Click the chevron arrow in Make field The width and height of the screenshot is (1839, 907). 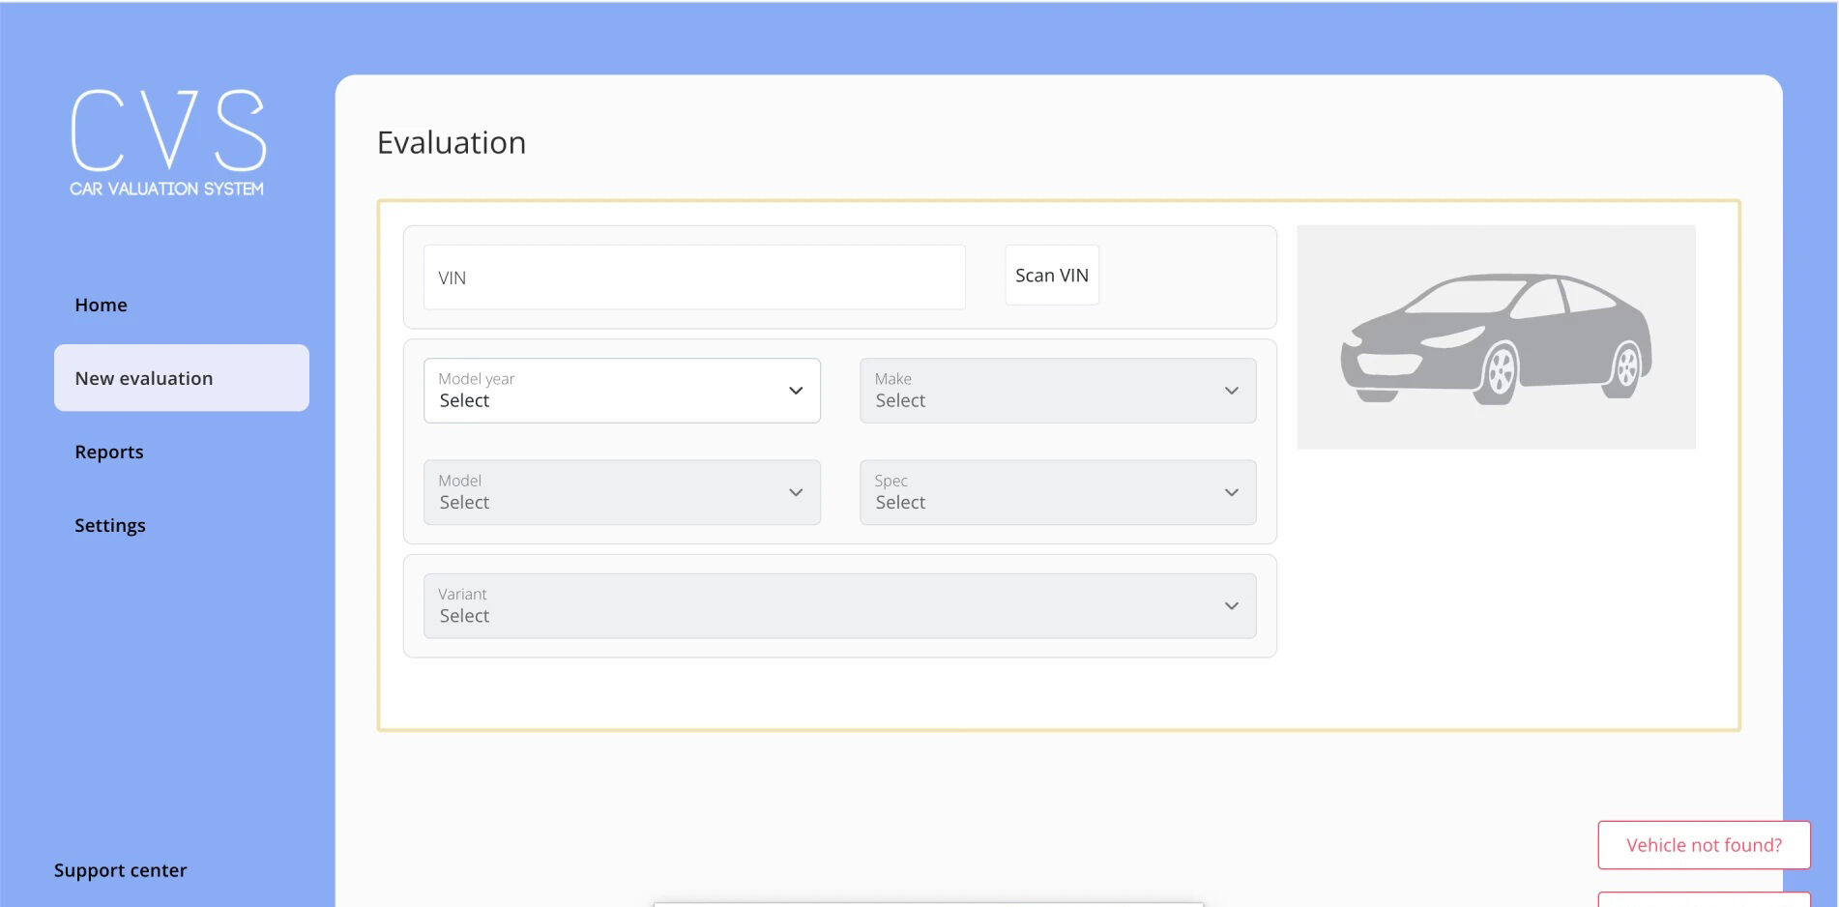pos(1231,391)
